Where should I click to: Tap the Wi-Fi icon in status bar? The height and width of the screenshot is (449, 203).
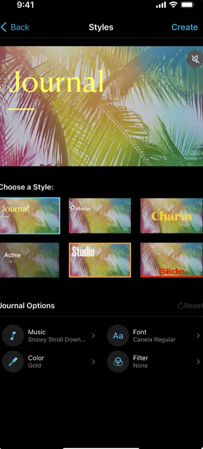[173, 5]
